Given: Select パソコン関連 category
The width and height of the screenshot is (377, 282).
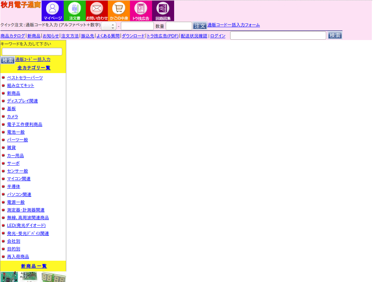Looking at the screenshot, I should pyautogui.click(x=19, y=195).
